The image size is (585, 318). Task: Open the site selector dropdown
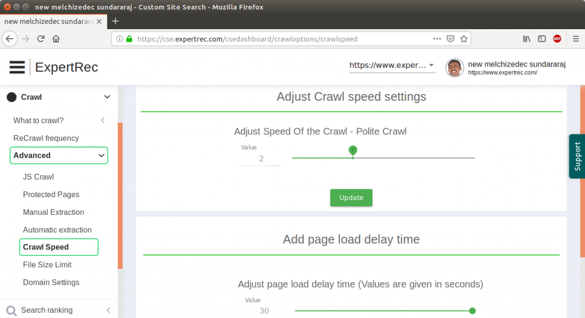[x=392, y=65]
